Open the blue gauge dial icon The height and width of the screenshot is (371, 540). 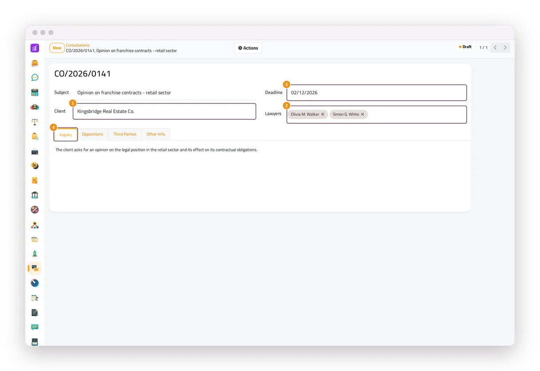(x=35, y=283)
